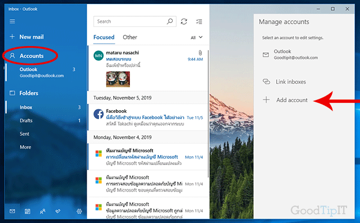Enter selection mode via checklist icon
The height and width of the screenshot is (223, 360).
coord(199,21)
